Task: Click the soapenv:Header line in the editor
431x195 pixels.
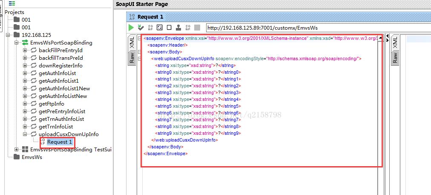Action: tap(168, 45)
